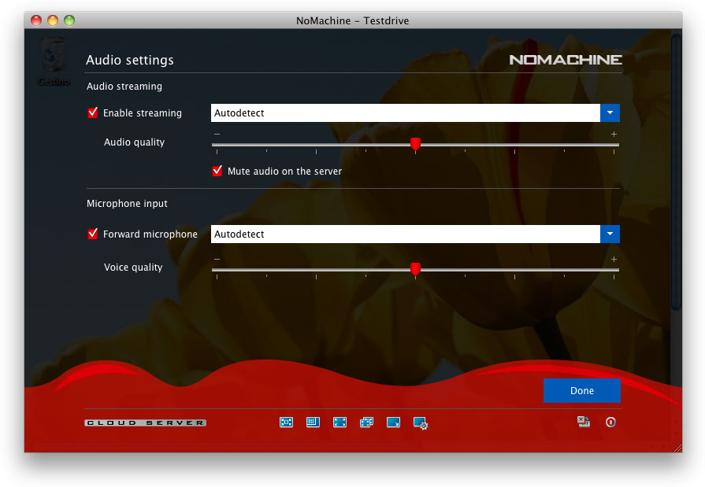Click the Voice quality slider handle
Image resolution: width=705 pixels, height=487 pixels.
tap(415, 269)
